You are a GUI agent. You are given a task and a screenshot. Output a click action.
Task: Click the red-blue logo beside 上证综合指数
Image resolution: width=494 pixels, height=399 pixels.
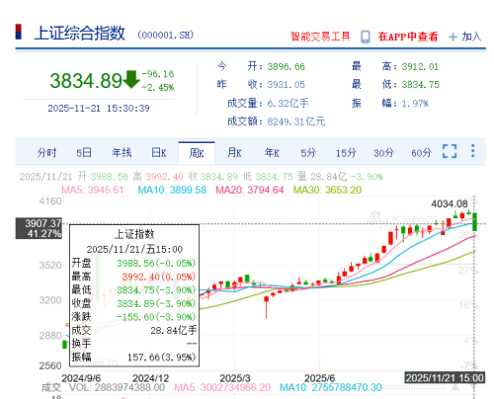(x=19, y=32)
